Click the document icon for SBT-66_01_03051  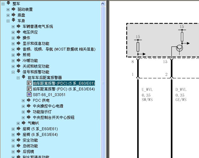click(29, 94)
